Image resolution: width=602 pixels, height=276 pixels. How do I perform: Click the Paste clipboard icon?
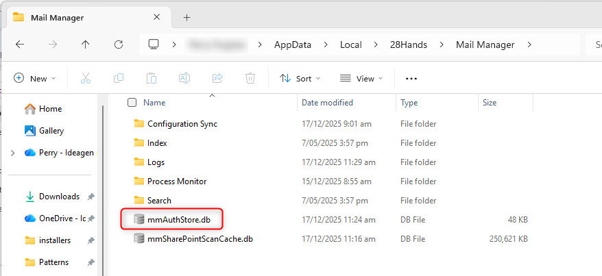pyautogui.click(x=152, y=78)
